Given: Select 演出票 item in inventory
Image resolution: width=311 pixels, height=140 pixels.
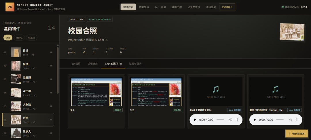Looking at the screenshot, I should click(x=28, y=93).
